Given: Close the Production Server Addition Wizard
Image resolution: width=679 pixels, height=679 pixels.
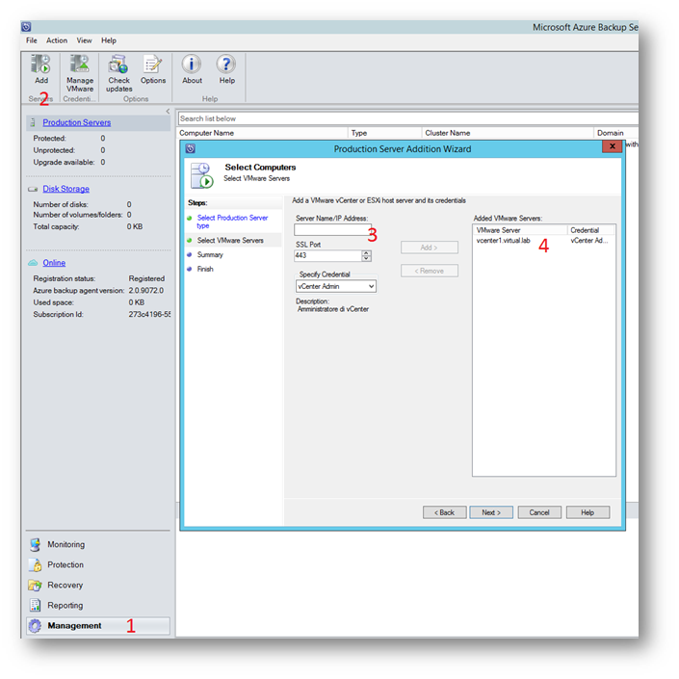Looking at the screenshot, I should tap(612, 146).
